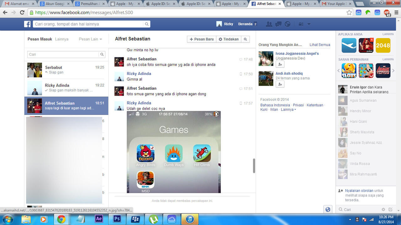Expand the Pesan Lain dropdown
This screenshot has height=225, width=401.
point(90,39)
